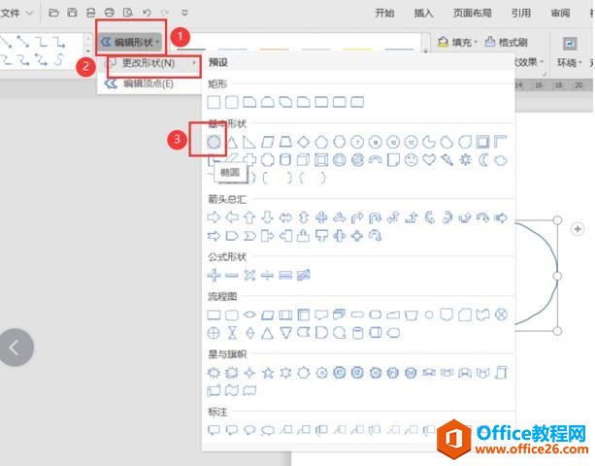Viewport: 595px width, 466px height.
Task: Select the up arrow under 箭头总汇
Action: pos(249,217)
